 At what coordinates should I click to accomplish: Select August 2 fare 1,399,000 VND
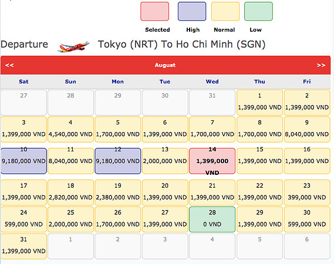point(307,103)
